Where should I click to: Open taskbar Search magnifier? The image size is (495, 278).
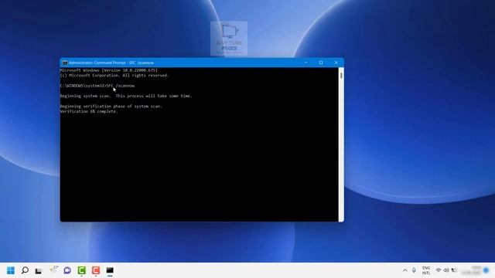tap(25, 270)
